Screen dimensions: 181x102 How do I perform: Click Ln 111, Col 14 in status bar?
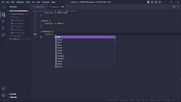[x=113, y=100]
